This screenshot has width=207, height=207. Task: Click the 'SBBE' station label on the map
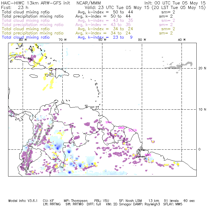coord(148,155)
